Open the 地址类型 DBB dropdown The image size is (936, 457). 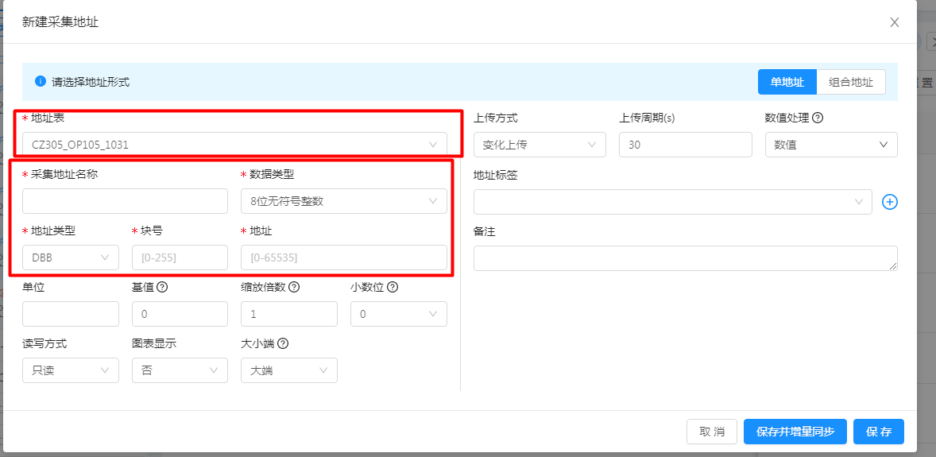point(71,258)
